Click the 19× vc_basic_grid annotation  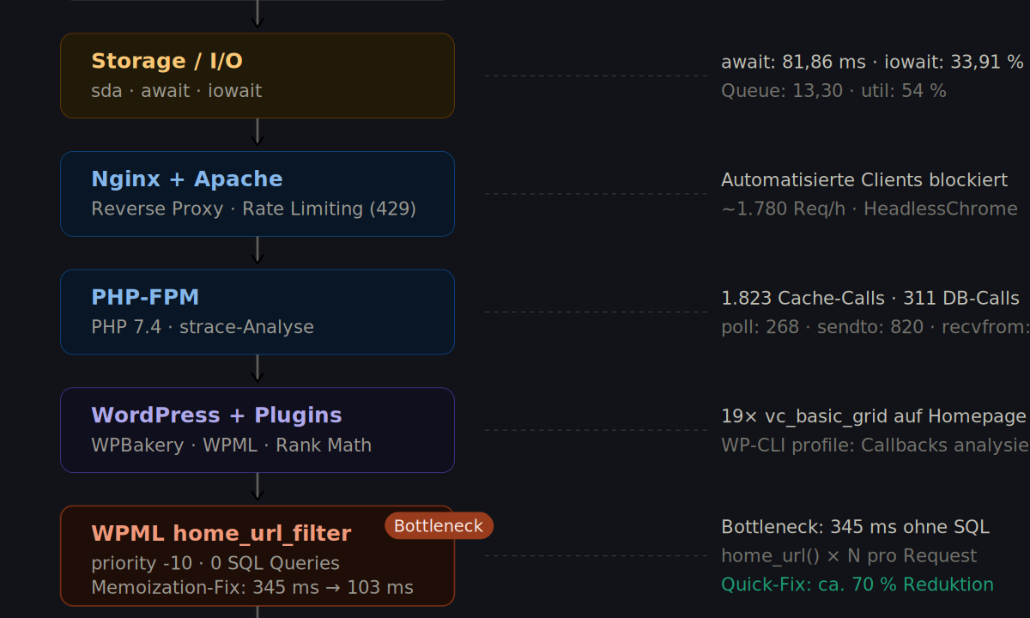pos(874,416)
